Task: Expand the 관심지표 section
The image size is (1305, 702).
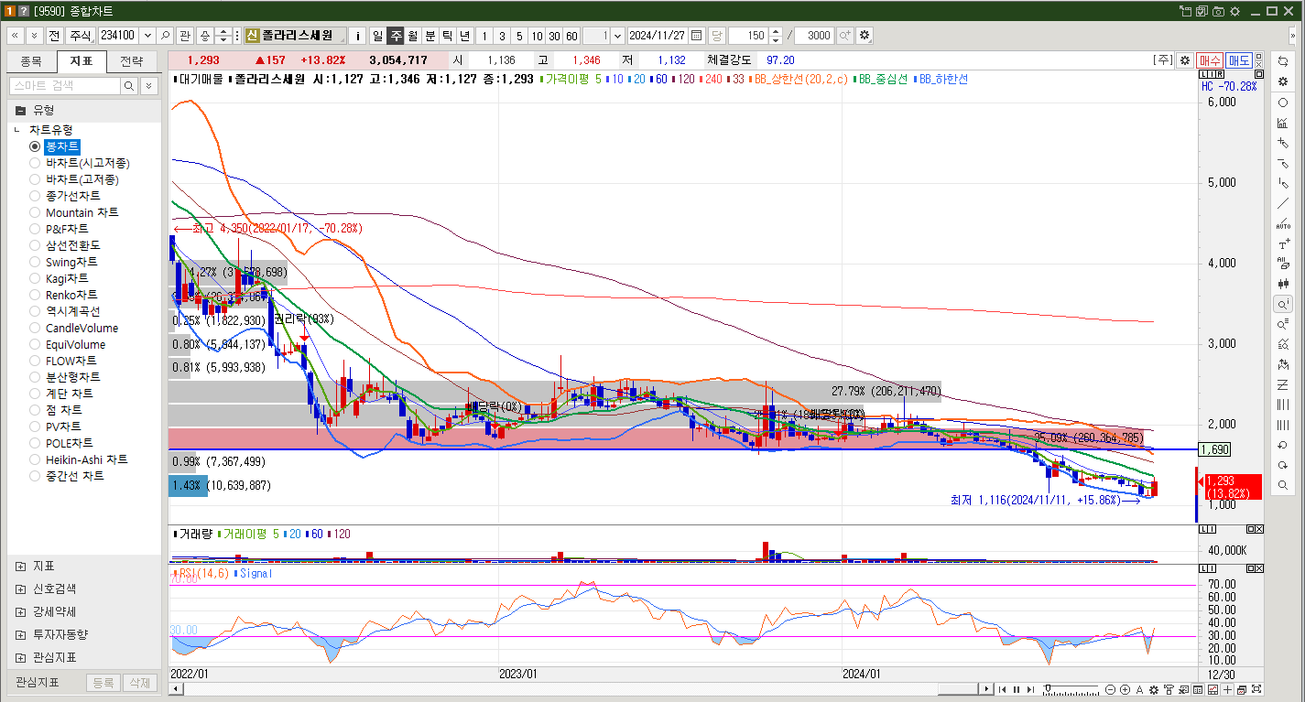Action: coord(20,657)
